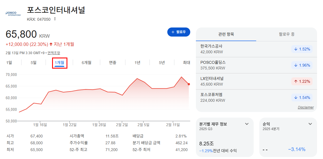
Task: Open the 팔로우 중 tab
Action: pos(286,34)
